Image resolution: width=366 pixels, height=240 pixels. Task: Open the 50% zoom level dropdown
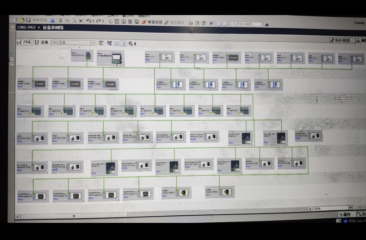[351, 208]
